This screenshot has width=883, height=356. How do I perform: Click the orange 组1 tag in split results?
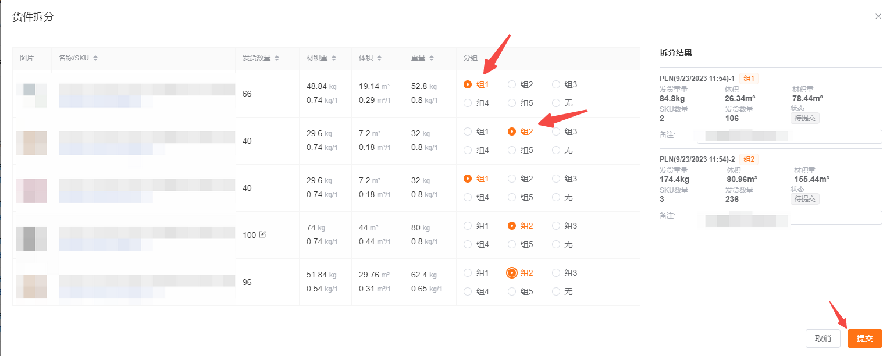749,79
